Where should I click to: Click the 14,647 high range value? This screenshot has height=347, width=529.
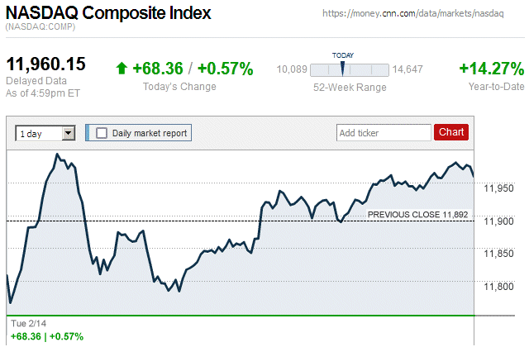[x=407, y=69]
